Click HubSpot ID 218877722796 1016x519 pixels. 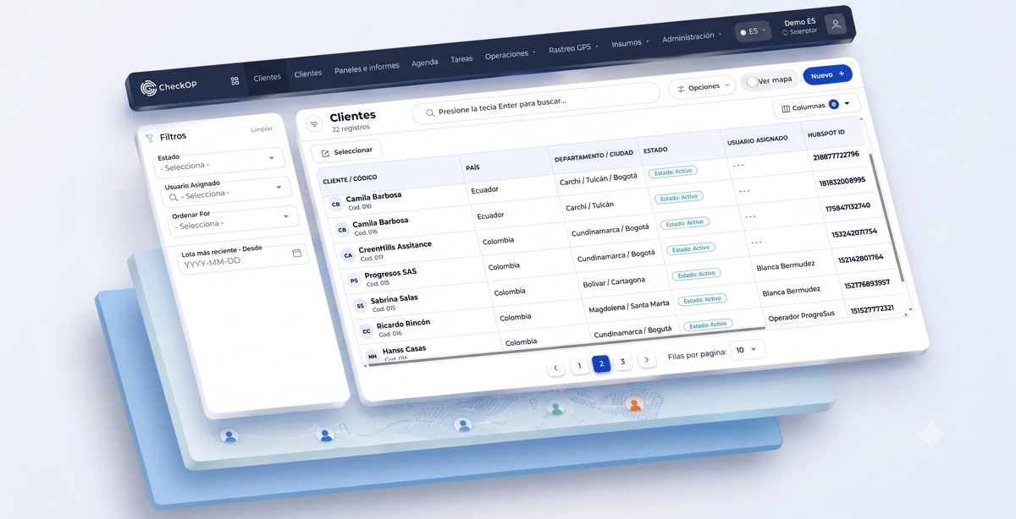point(836,156)
